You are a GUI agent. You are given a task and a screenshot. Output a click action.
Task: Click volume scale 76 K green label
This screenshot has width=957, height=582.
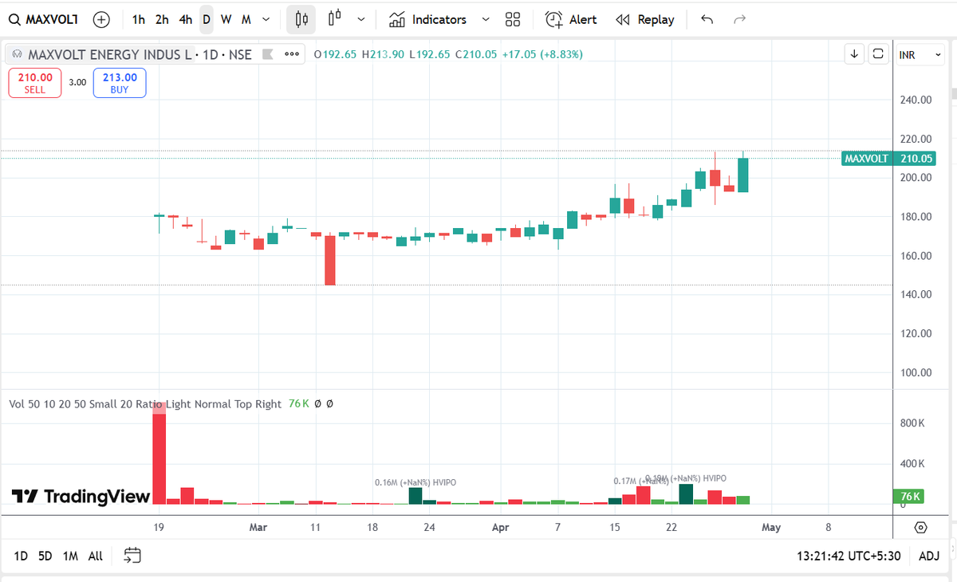tap(908, 496)
